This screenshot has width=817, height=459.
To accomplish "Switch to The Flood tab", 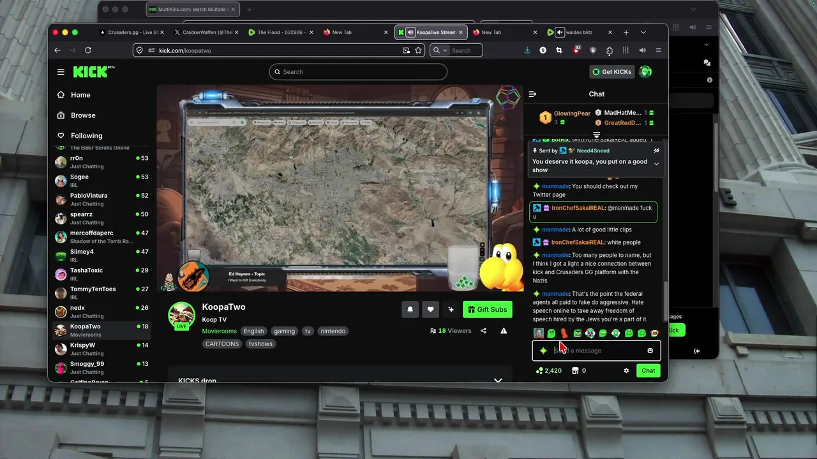I will 281,33.
